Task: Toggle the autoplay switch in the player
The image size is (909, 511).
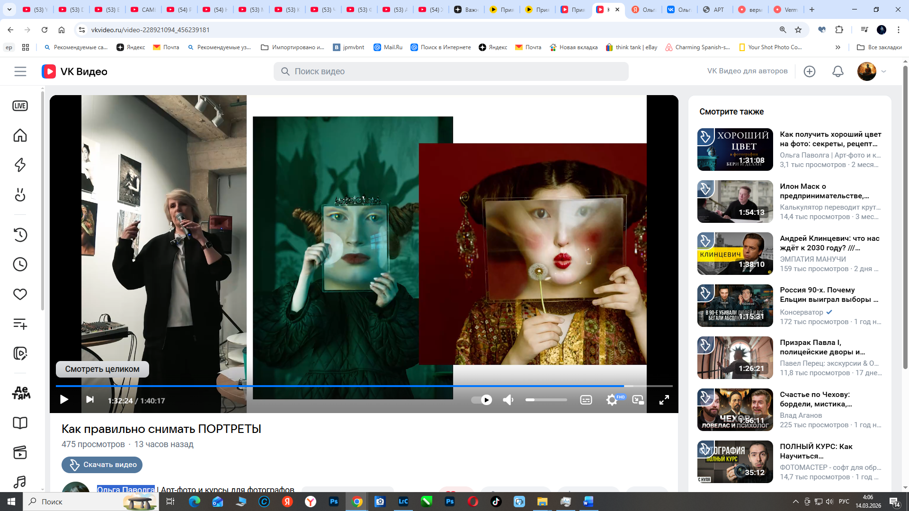Action: [481, 400]
